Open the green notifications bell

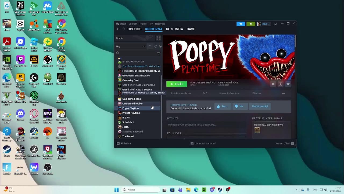(251, 24)
